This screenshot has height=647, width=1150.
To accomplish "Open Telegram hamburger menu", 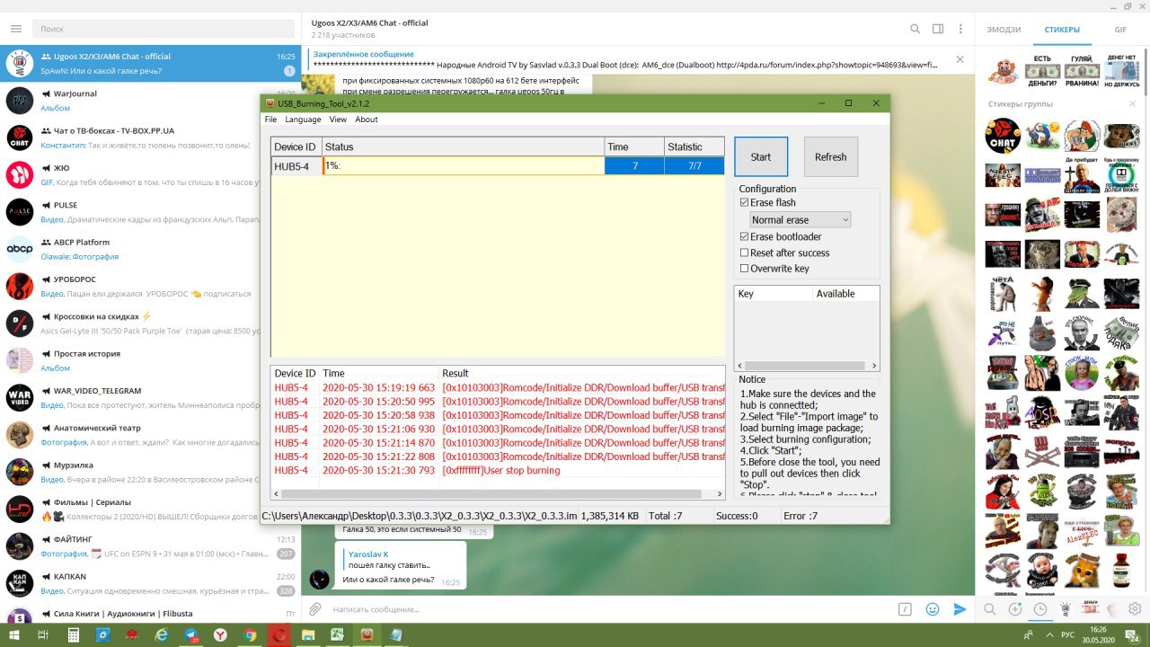I will click(15, 29).
